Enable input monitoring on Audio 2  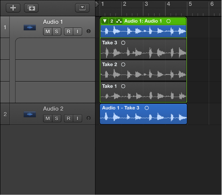point(78,118)
